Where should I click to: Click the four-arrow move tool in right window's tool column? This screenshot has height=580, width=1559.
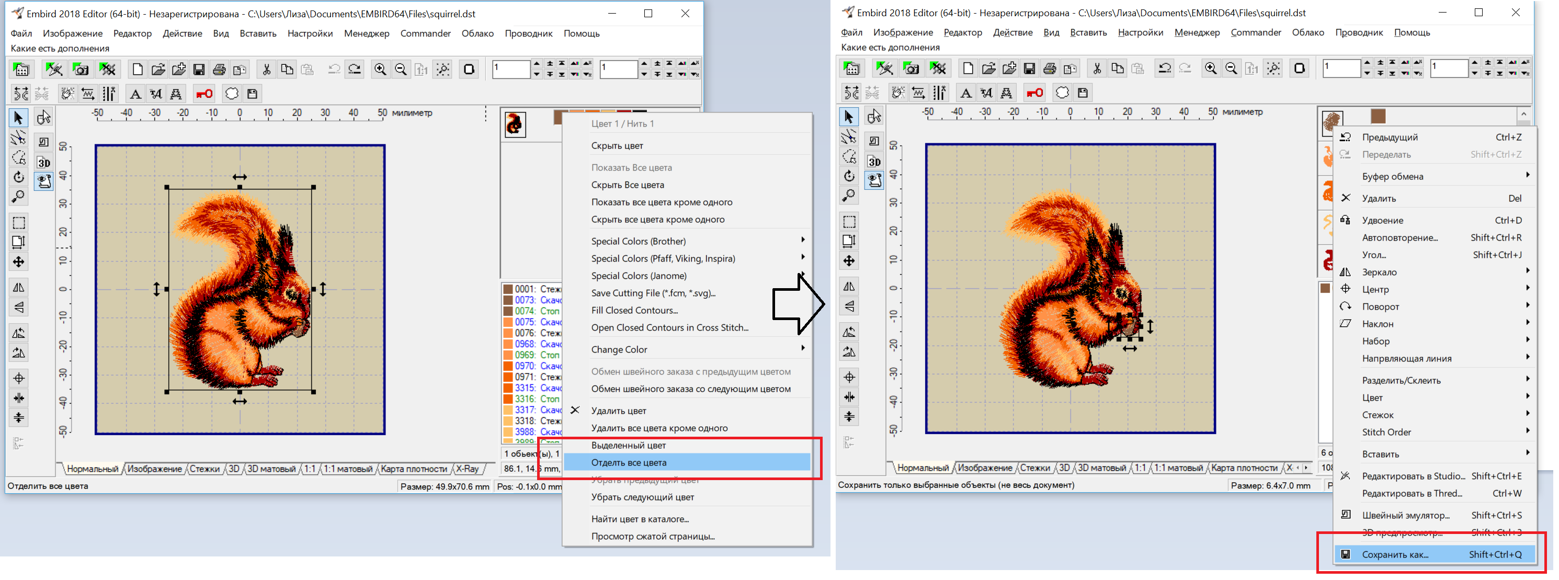point(849,261)
